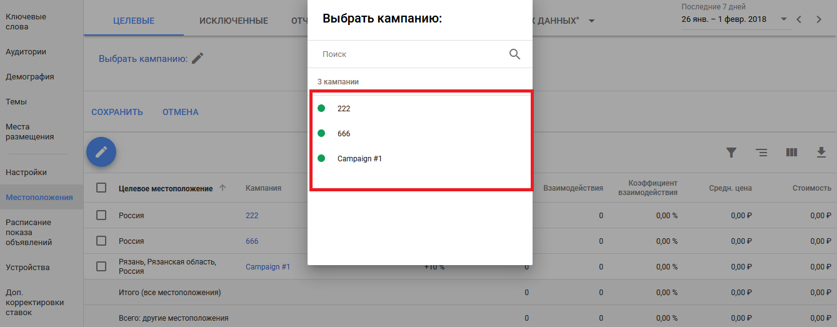Sort by Стоимость column header
Screen dimensions: 837x327
(812, 188)
